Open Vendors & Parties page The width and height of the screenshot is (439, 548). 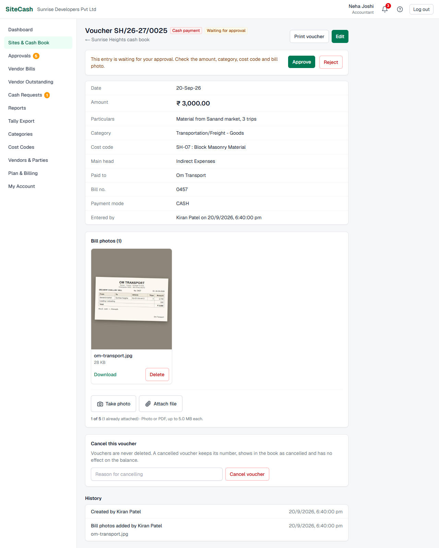coord(38,160)
